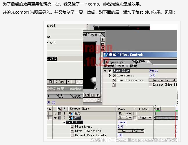
Task: Click the layer 2 comp icon in timeline
Action: tap(70, 118)
